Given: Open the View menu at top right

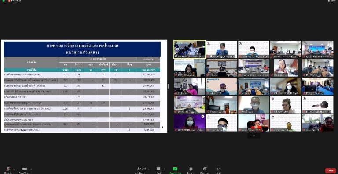Looking at the screenshot, I should click(332, 1).
